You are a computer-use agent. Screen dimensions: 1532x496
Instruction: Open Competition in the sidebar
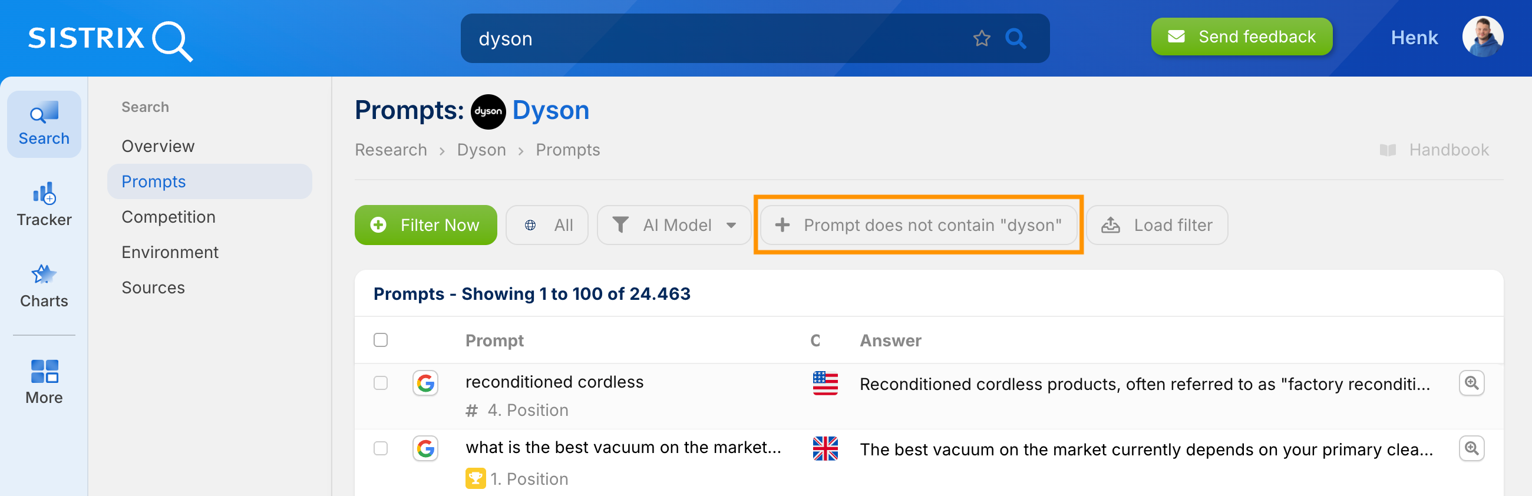click(169, 217)
